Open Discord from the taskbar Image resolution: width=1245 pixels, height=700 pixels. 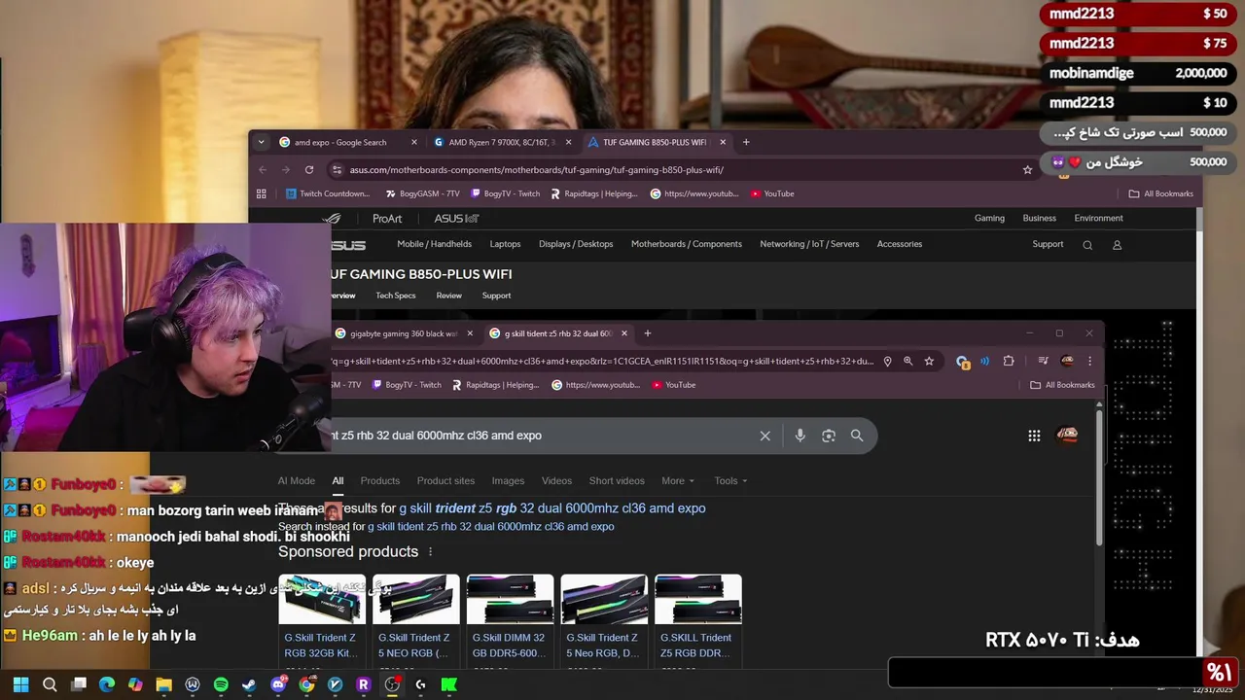point(278,684)
